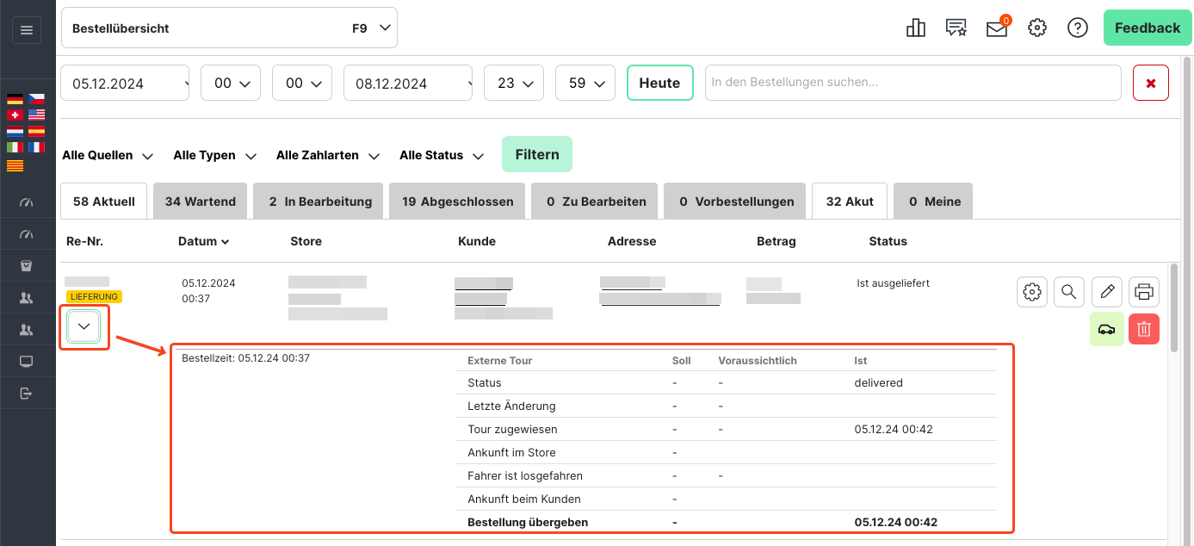Collapse the order details chevron
This screenshot has height=546, width=1194.
coord(84,326)
